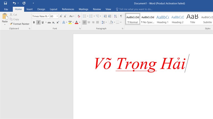Open font color palette arrow
Viewport: 213px width, 119px height.
click(x=80, y=22)
